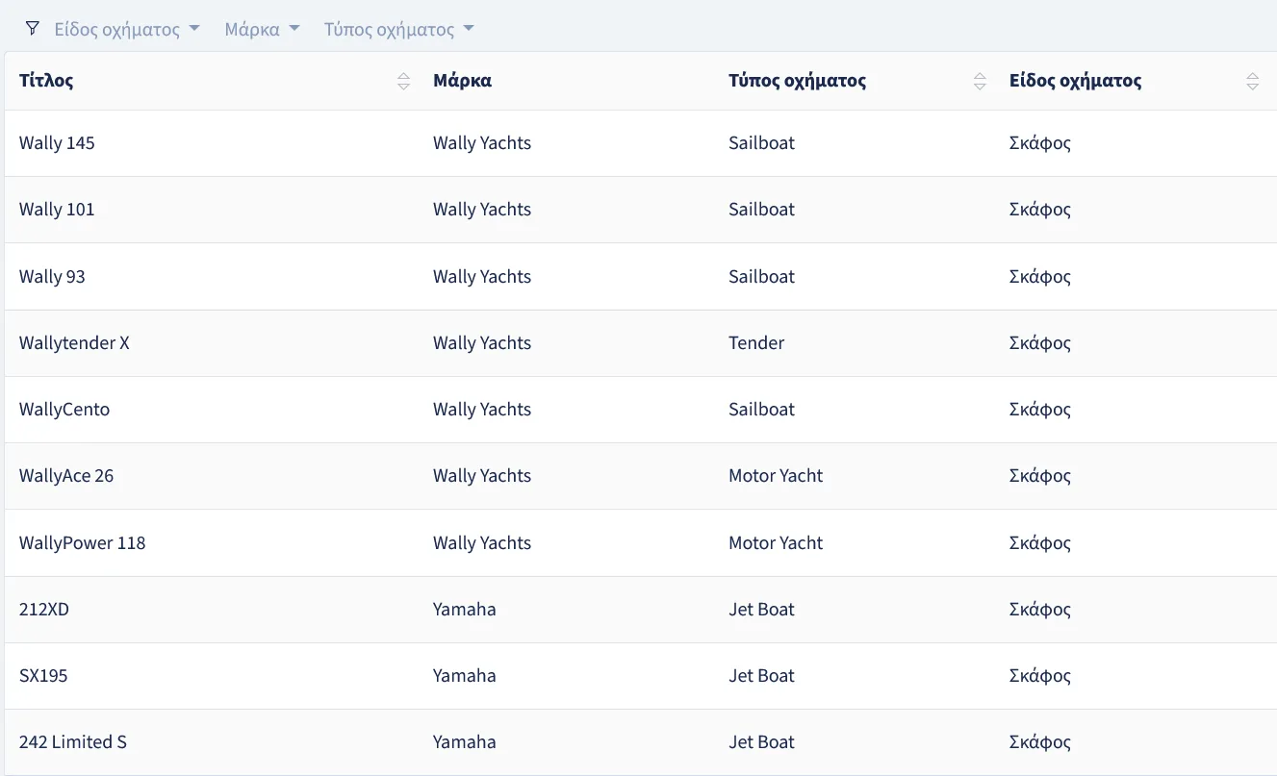Click Σκάφος in the WallyAce 26 row
1277x776 pixels.
[x=1040, y=476]
